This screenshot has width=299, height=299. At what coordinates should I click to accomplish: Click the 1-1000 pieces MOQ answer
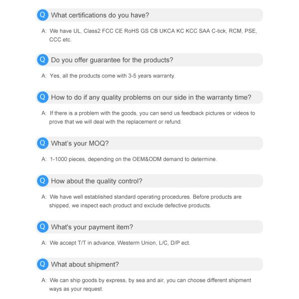tap(132, 159)
